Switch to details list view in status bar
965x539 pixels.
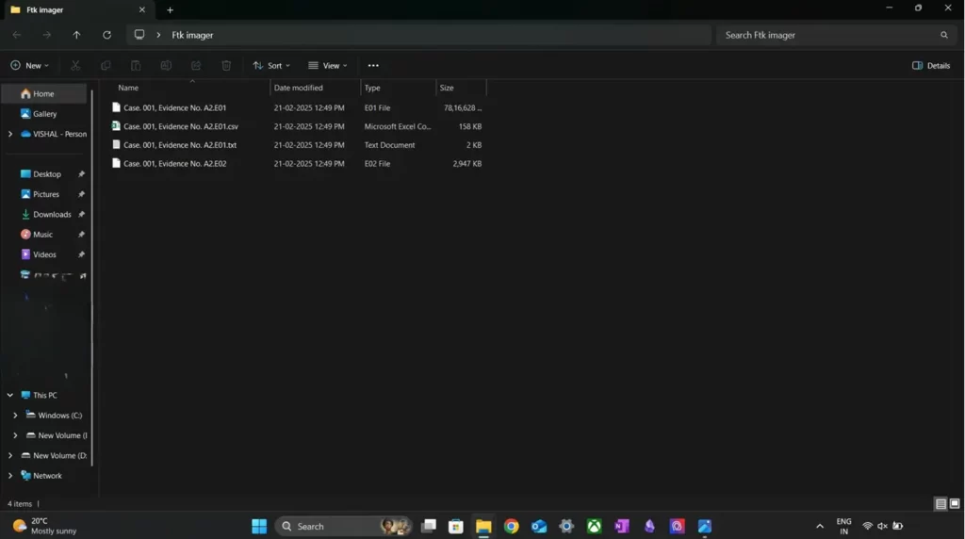click(940, 504)
